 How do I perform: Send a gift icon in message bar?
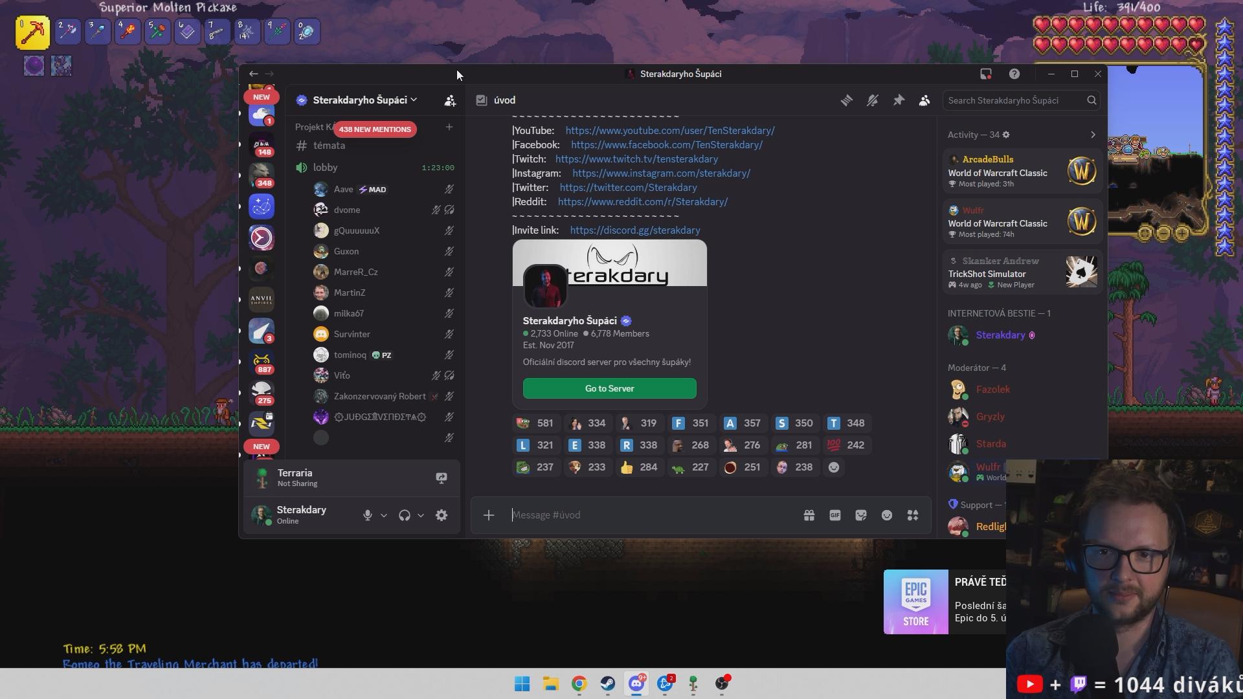click(x=809, y=515)
